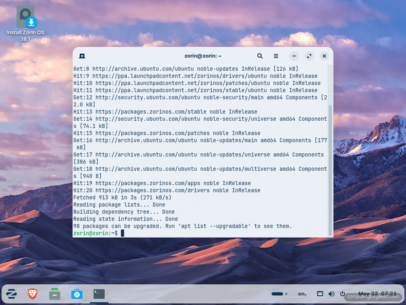
Task: Click the 'zorin@zorin: ~' window title
Action: pos(203,56)
